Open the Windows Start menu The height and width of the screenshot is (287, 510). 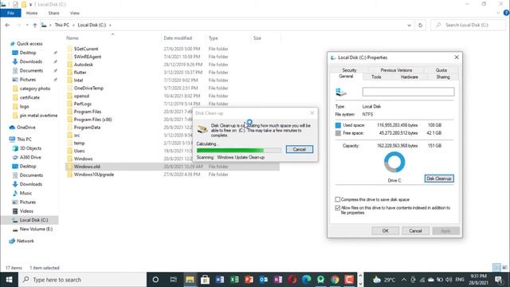(x=9, y=280)
